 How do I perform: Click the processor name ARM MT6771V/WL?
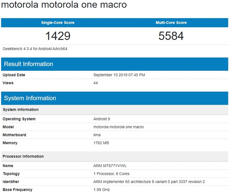click(110, 166)
